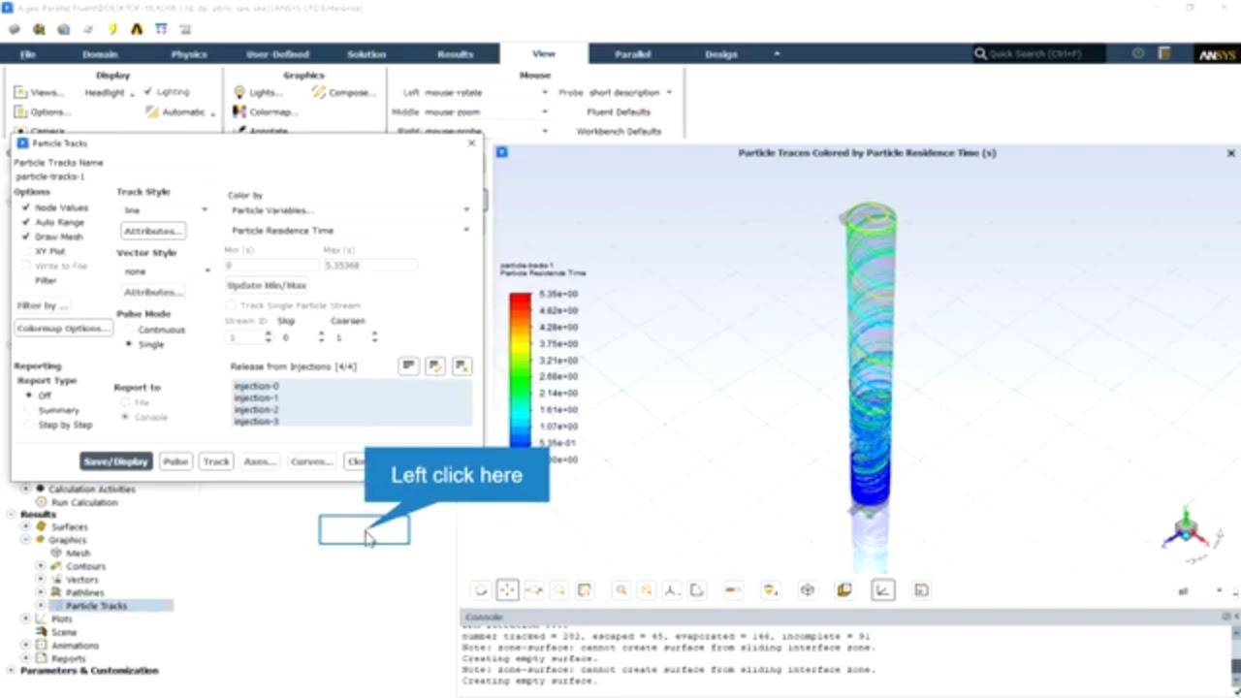Screen dimensions: 1241x698
Task: Open the Domain ribbon tab
Action: coord(100,54)
